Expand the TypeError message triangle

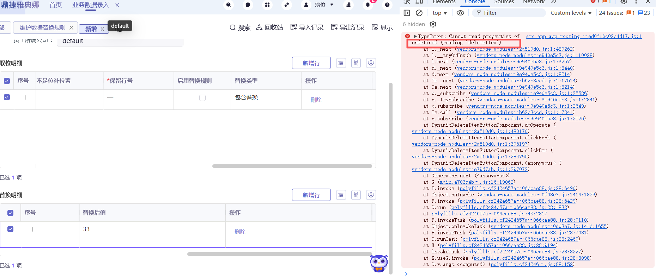point(415,36)
